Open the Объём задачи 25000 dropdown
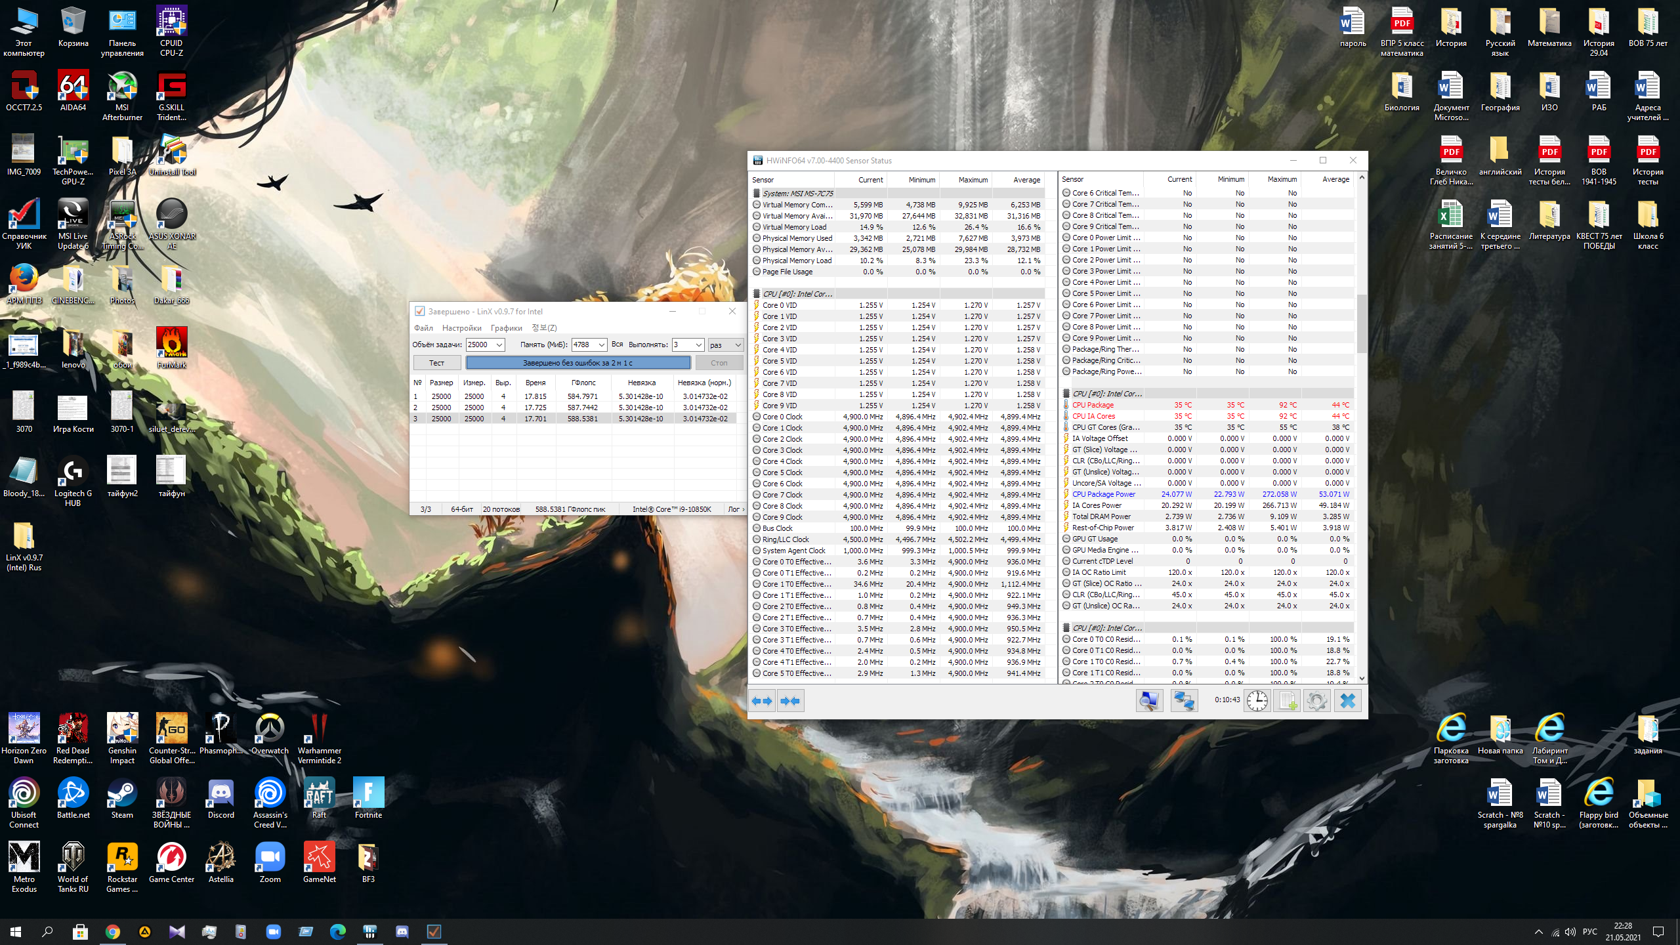Image resolution: width=1680 pixels, height=945 pixels. 499,345
